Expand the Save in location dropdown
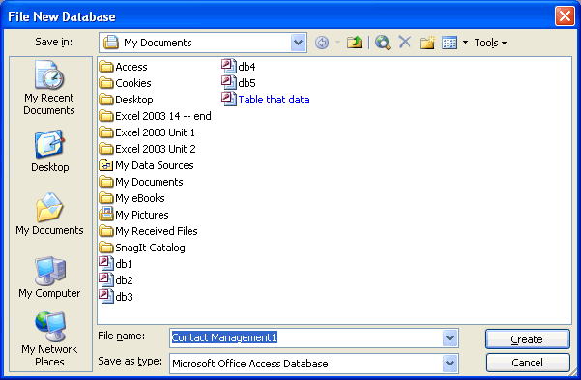 (299, 43)
